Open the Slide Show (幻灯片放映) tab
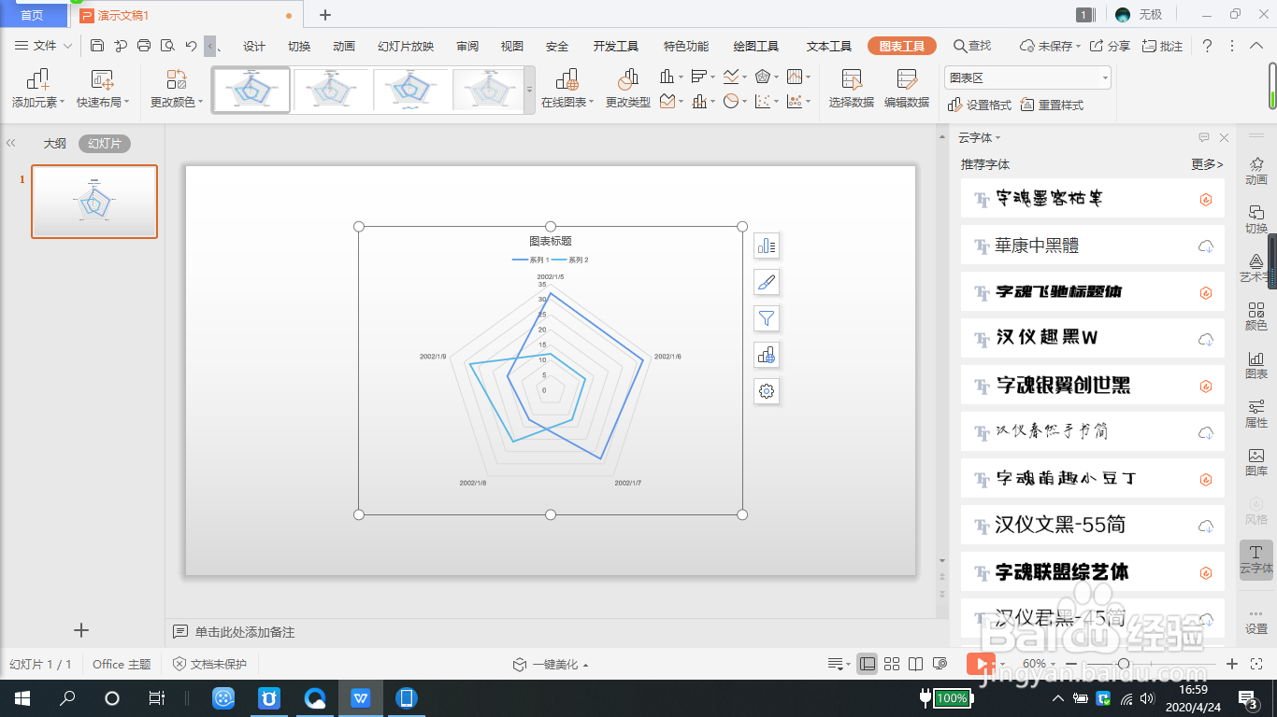Image resolution: width=1277 pixels, height=717 pixels. [406, 46]
